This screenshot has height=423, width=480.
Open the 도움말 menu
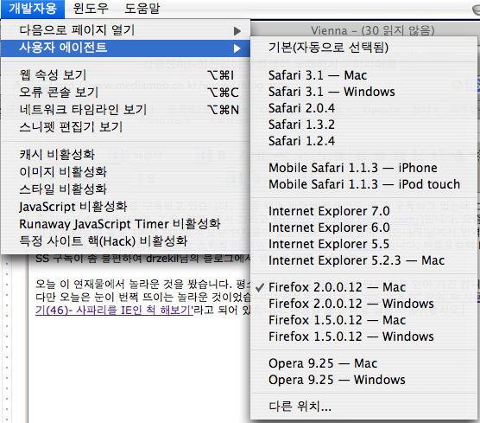[x=142, y=9]
